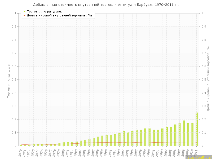This screenshot has height=159, width=212.
Task: Click the 2006 trade bar
Action: tap(175, 135)
